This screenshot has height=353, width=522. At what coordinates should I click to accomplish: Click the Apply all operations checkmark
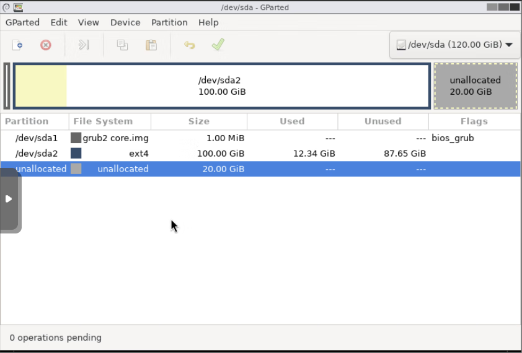[218, 45]
